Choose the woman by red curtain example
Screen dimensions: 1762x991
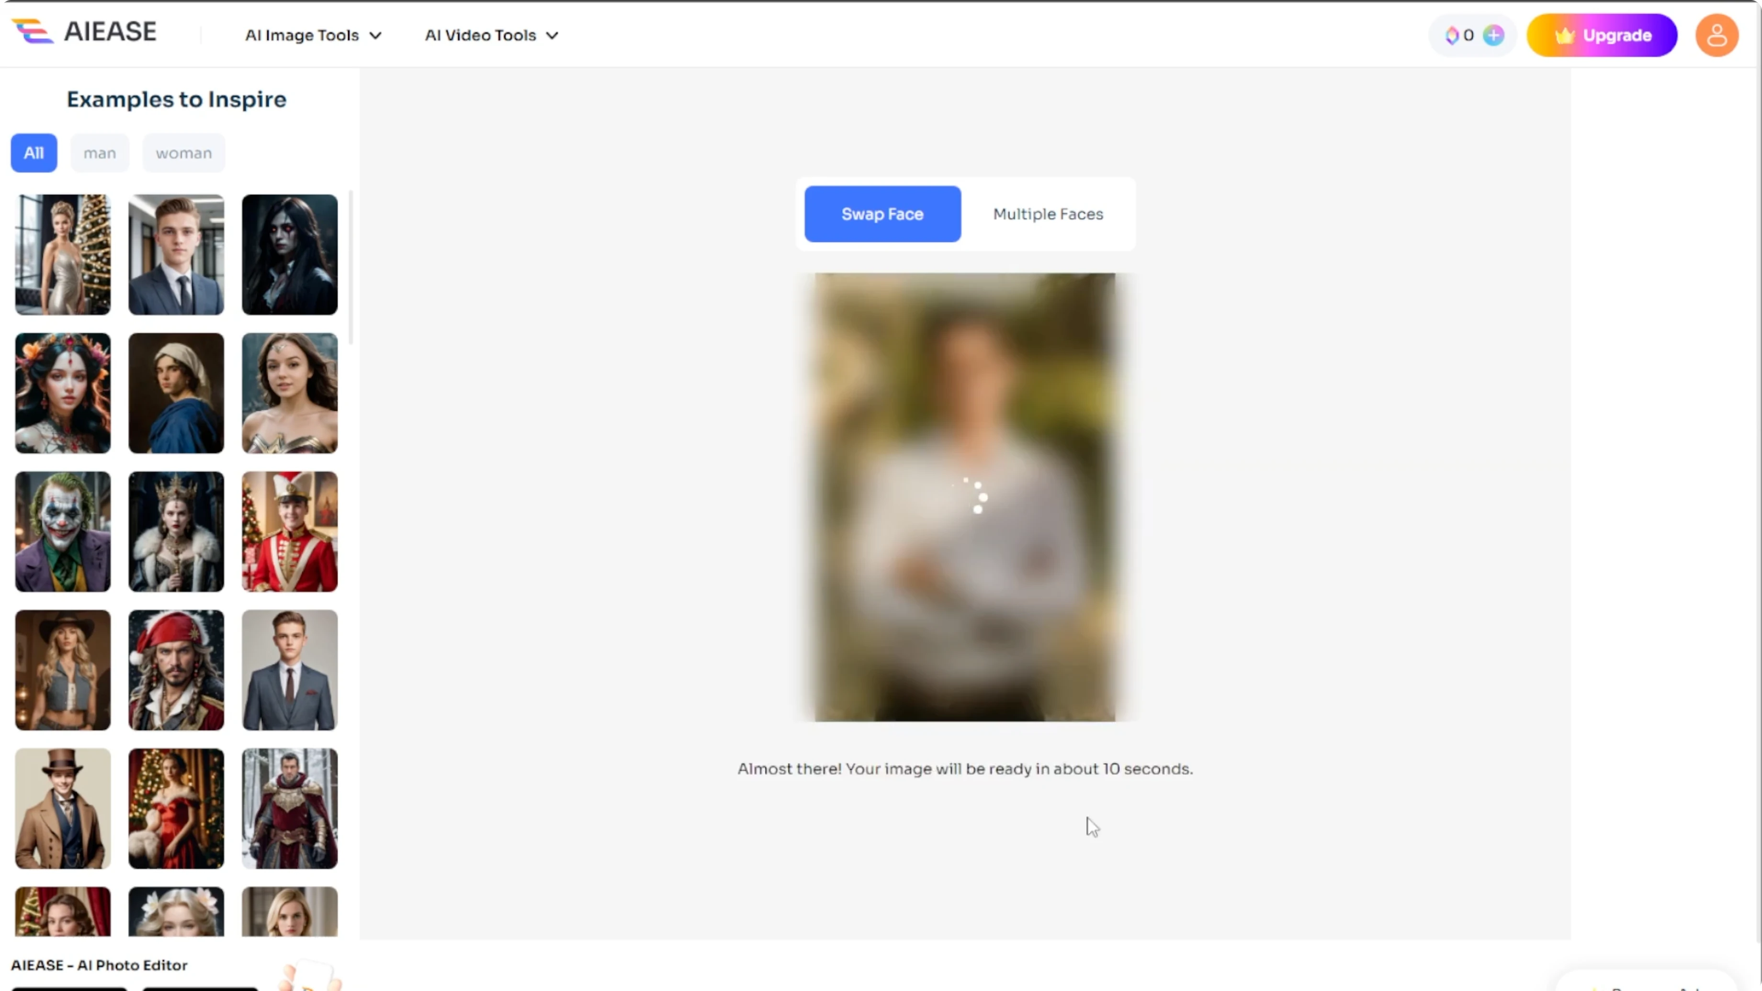click(x=63, y=912)
